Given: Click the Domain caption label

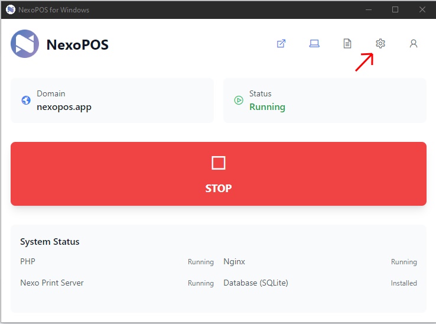Looking at the screenshot, I should click(51, 93).
